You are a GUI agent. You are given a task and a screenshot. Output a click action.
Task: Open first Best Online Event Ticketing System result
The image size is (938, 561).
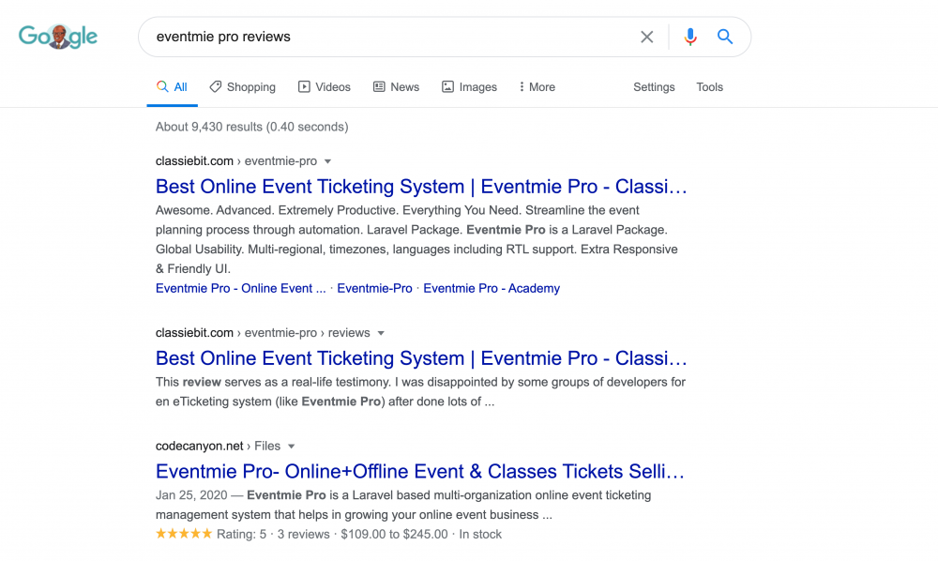421,187
